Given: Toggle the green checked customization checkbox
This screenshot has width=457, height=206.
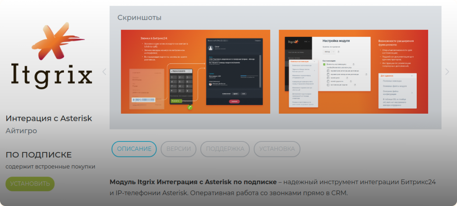Looking at the screenshot, I should [x=324, y=64].
